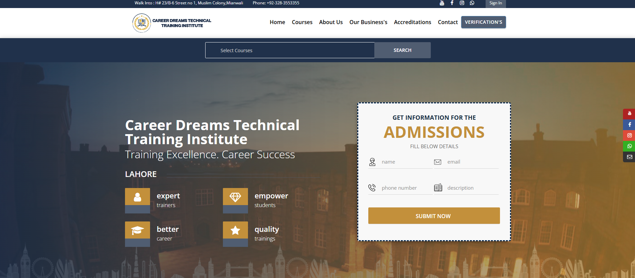Open the Instagram icon in the top bar
Screen dimensions: 635x278
(462, 3)
